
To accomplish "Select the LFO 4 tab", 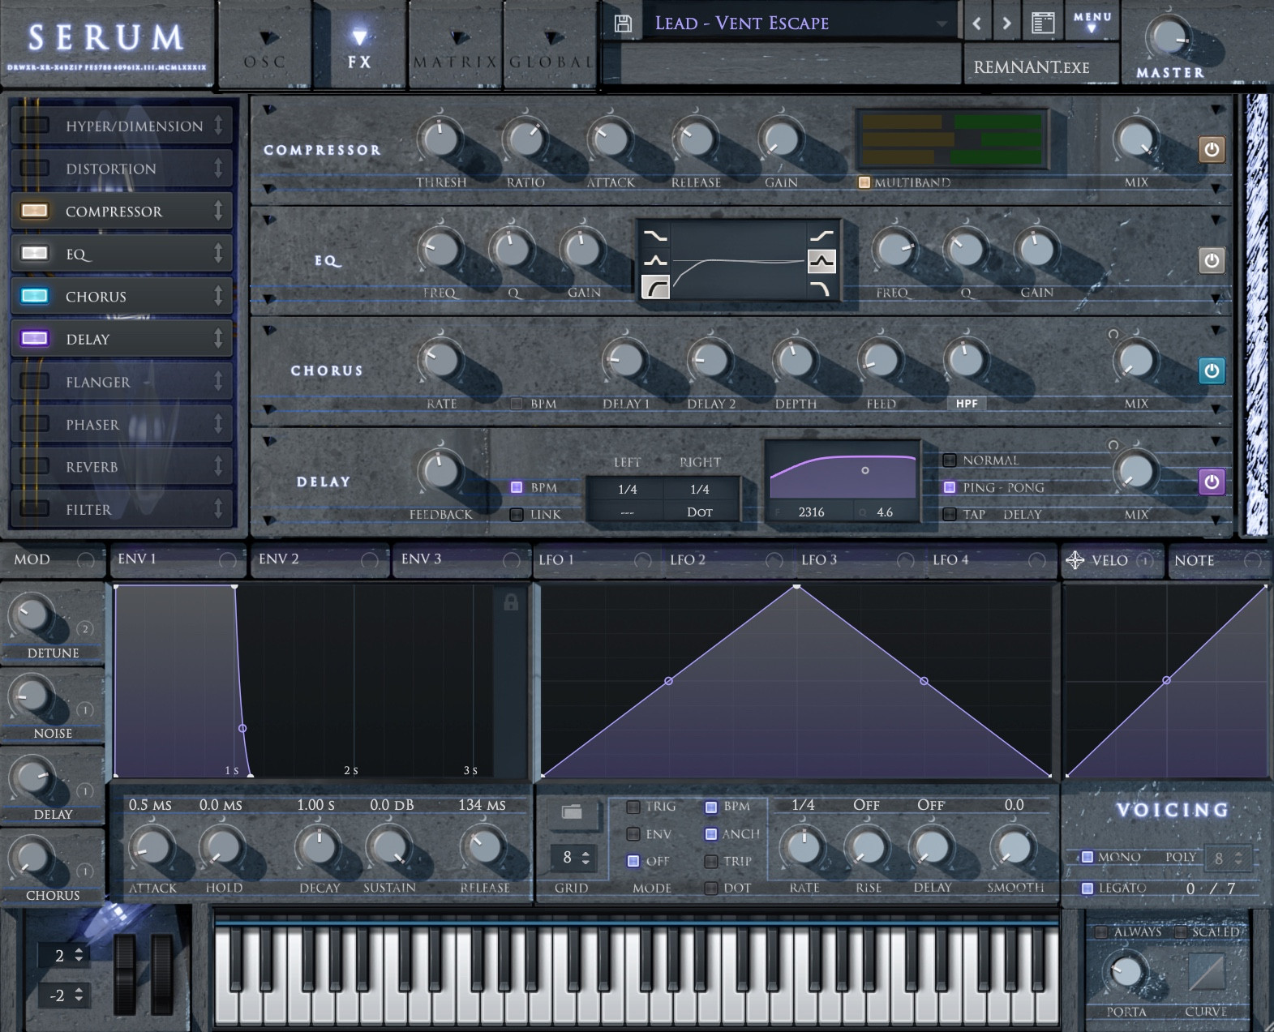I will 989,559.
